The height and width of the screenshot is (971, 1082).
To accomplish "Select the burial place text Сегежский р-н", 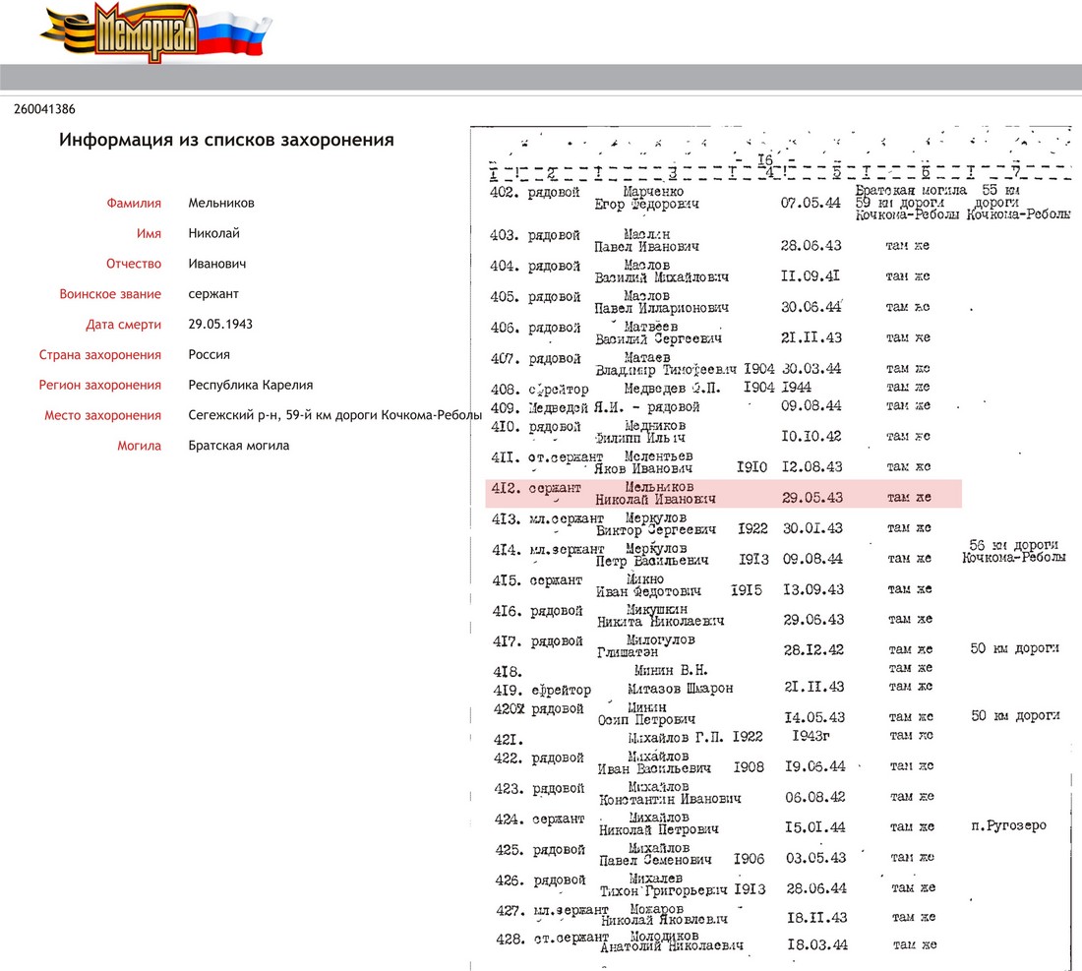I will pyautogui.click(x=231, y=415).
